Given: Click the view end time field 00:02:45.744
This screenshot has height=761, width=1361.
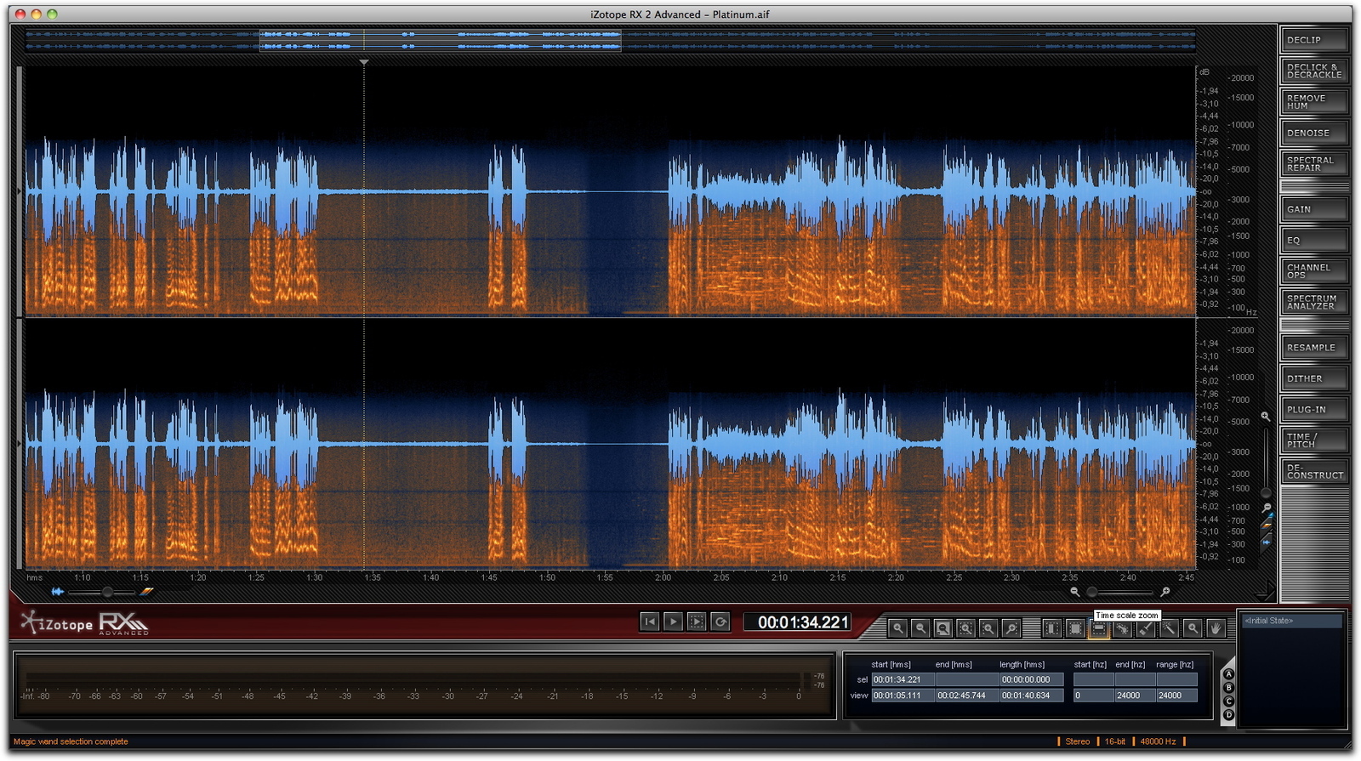Looking at the screenshot, I should point(966,696).
